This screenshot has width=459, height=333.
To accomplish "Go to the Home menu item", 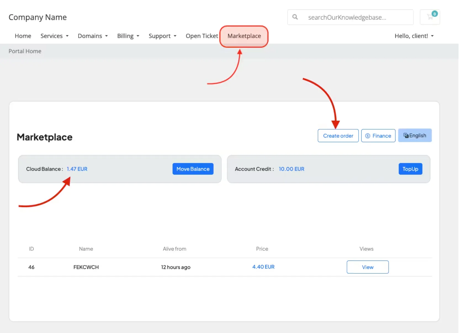I will (x=23, y=36).
